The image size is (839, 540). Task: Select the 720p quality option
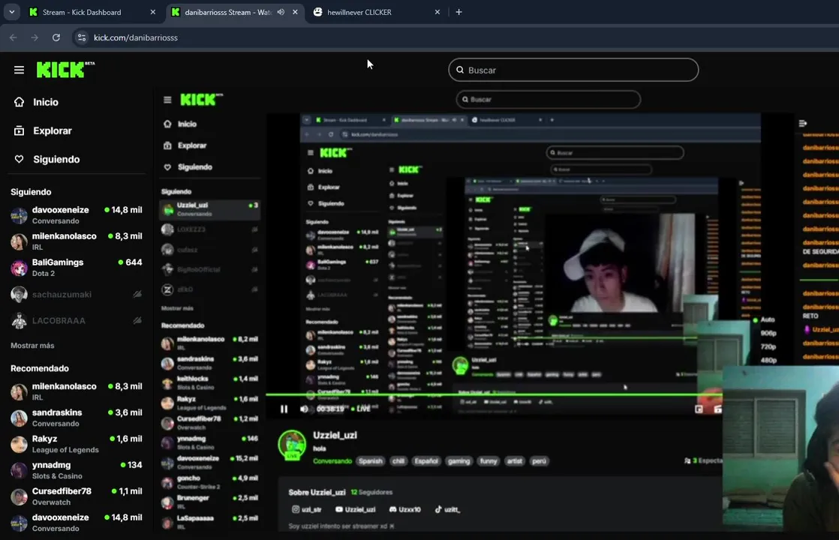click(x=768, y=346)
